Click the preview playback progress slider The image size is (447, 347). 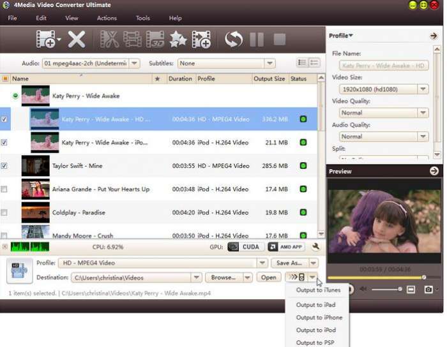click(383, 277)
